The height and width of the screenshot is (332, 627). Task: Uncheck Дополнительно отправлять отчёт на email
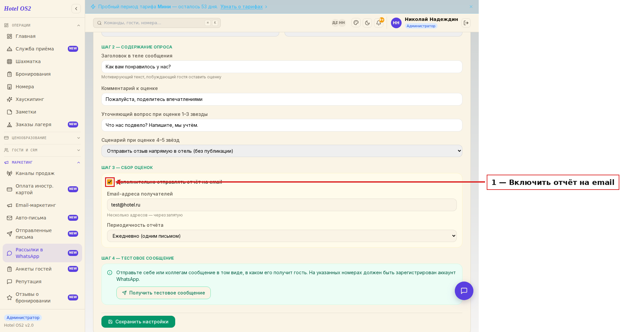click(x=110, y=182)
